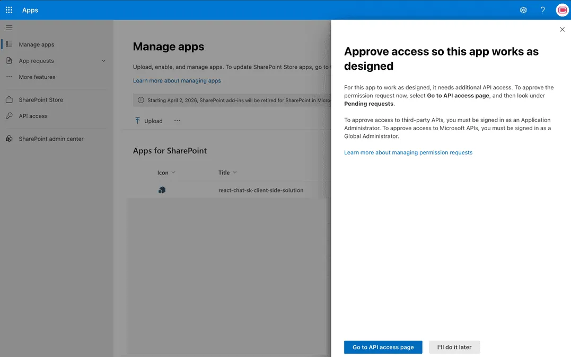Open the Microsoft 365 app launcher
571x357 pixels.
[8, 10]
